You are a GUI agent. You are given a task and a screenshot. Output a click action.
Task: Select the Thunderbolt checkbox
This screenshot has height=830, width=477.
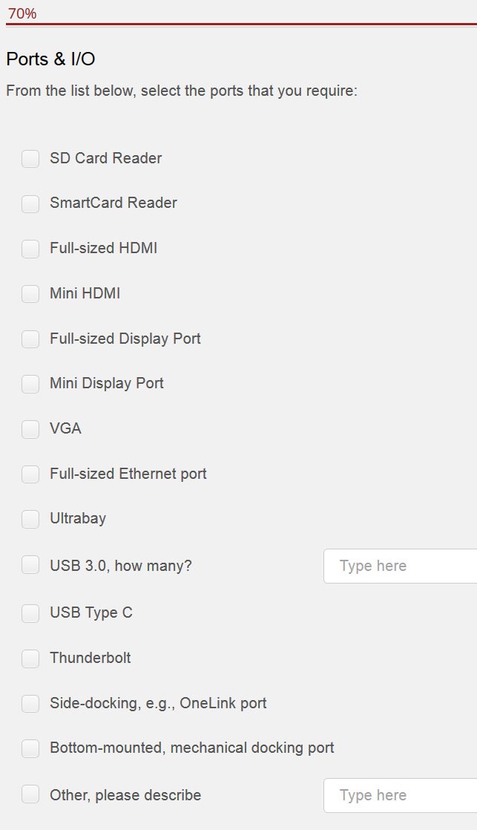click(30, 659)
